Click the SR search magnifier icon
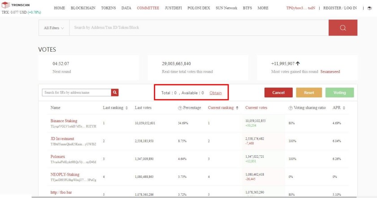377x198 pixels. (x=115, y=92)
